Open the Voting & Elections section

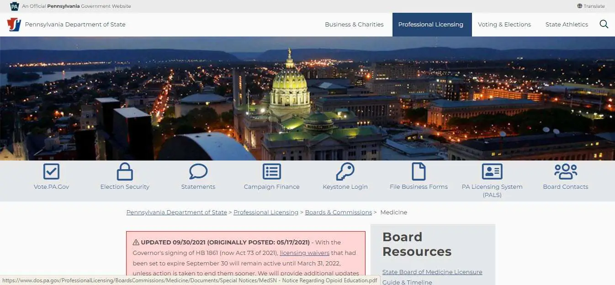pyautogui.click(x=504, y=25)
